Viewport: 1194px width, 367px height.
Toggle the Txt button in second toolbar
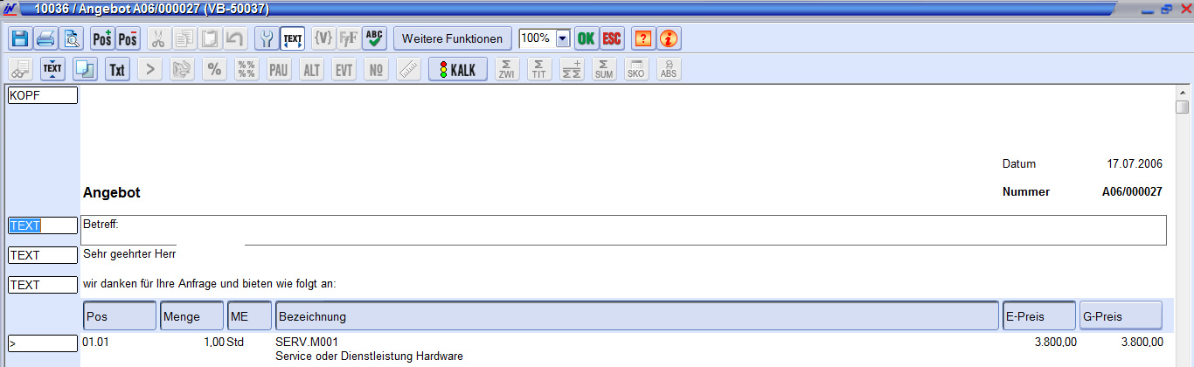click(116, 70)
